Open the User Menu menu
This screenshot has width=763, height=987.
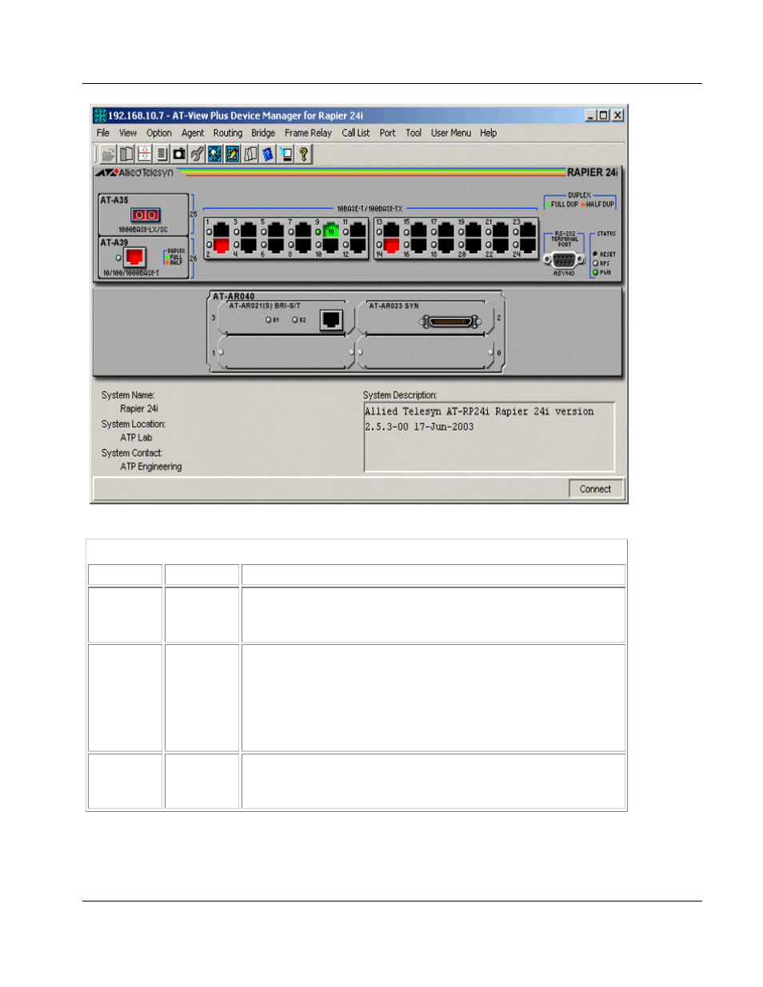click(x=451, y=133)
